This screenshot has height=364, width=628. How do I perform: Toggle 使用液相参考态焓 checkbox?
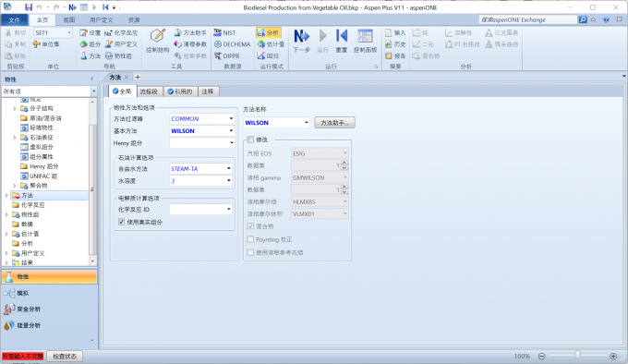250,252
